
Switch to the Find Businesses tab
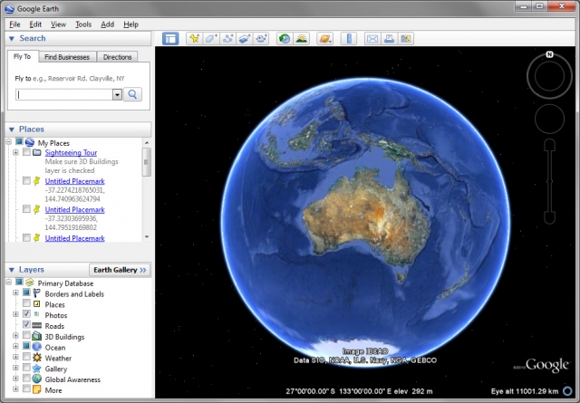(67, 57)
